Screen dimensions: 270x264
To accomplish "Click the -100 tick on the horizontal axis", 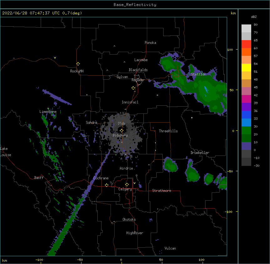I will click(x=39, y=260).
